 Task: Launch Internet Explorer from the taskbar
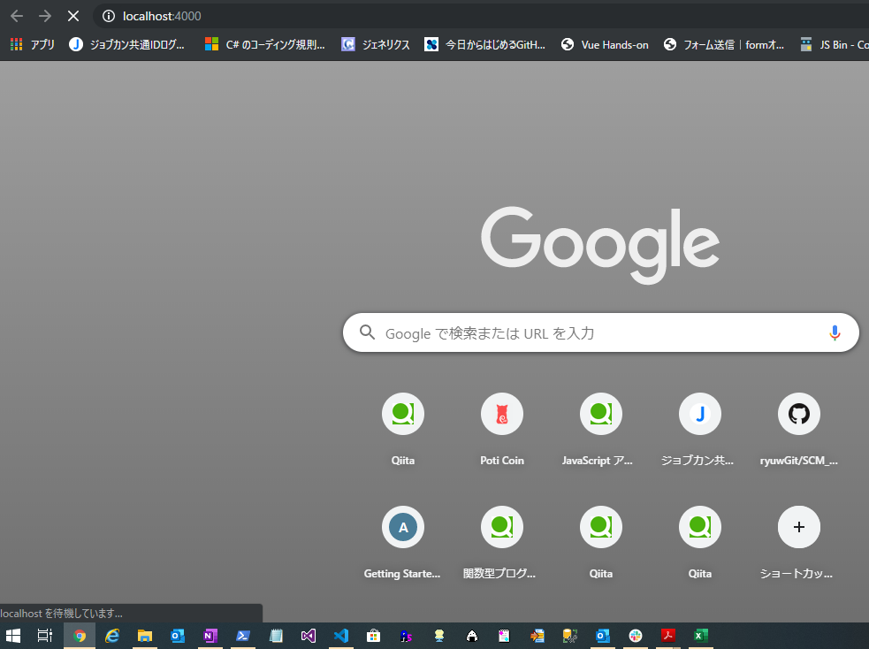[112, 636]
